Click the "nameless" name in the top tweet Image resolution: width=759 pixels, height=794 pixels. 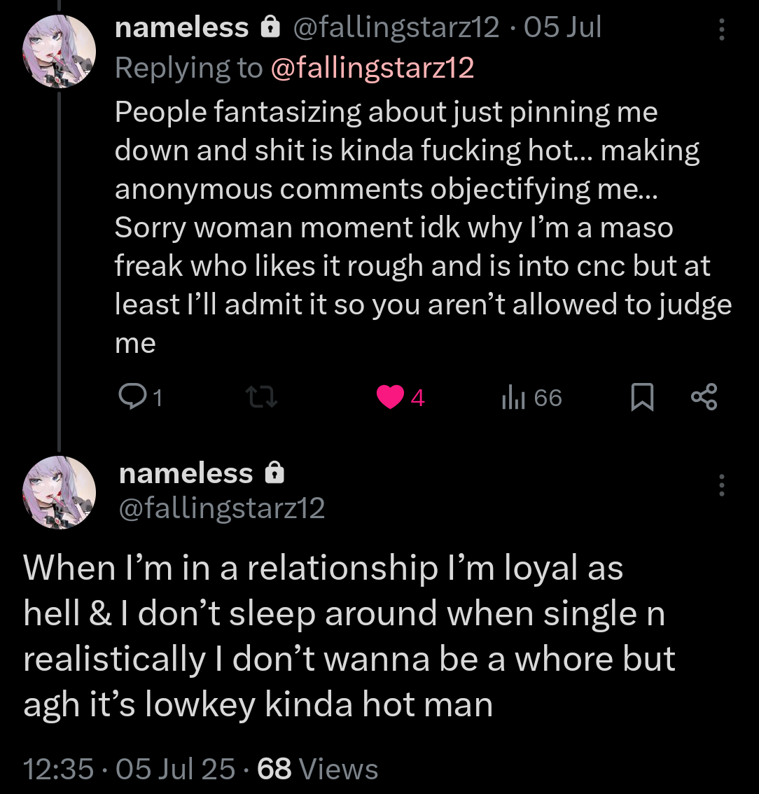[181, 28]
